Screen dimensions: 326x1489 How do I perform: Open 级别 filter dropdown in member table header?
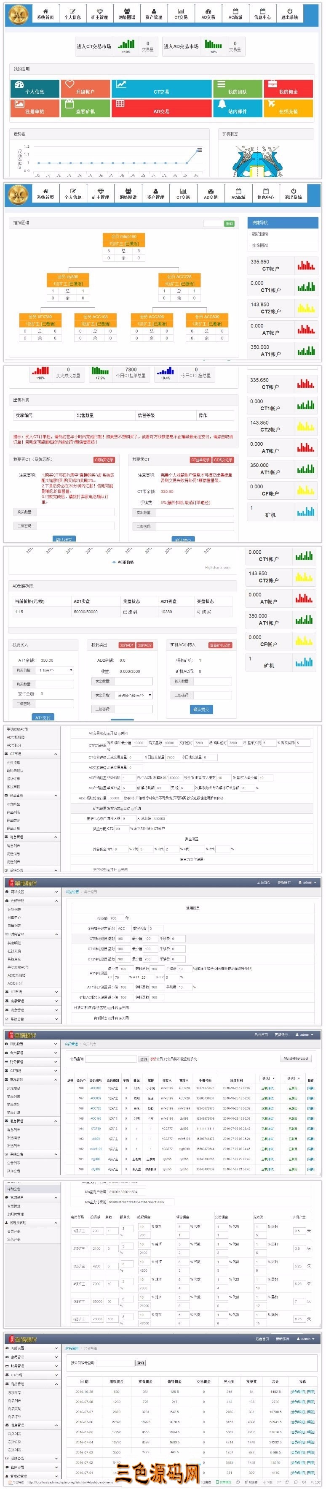tap(293, 1078)
